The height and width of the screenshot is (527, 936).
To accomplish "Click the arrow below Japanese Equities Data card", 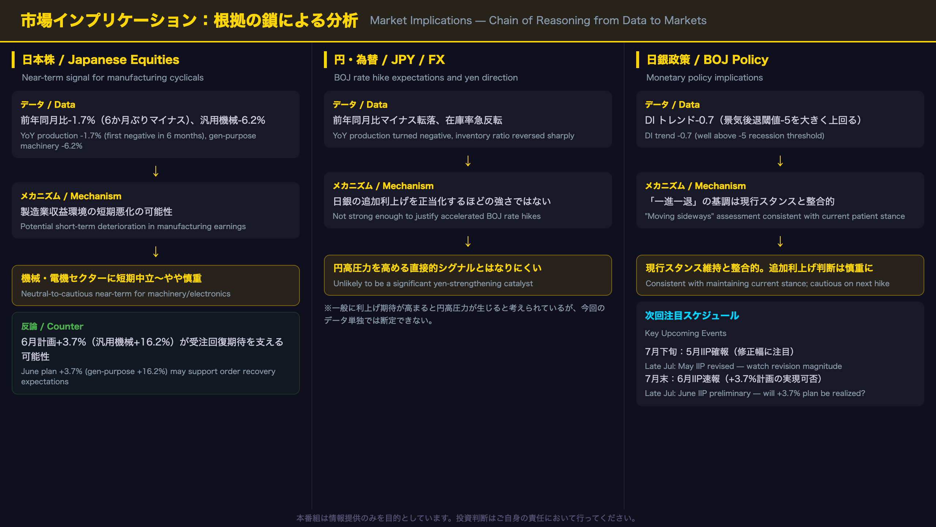I will pos(156,171).
